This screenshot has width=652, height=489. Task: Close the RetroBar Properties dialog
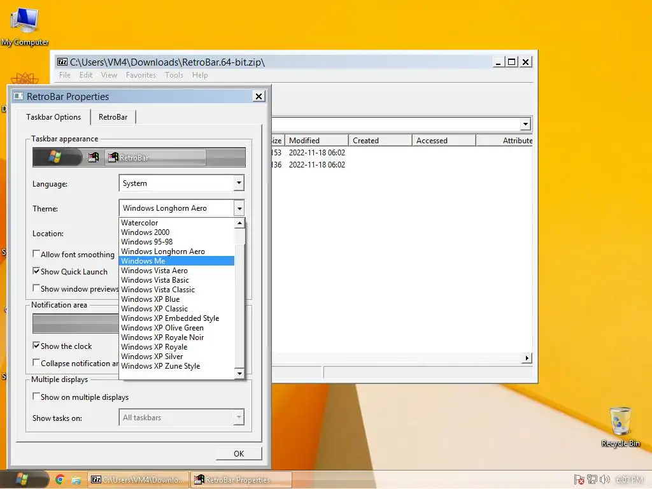coord(259,97)
